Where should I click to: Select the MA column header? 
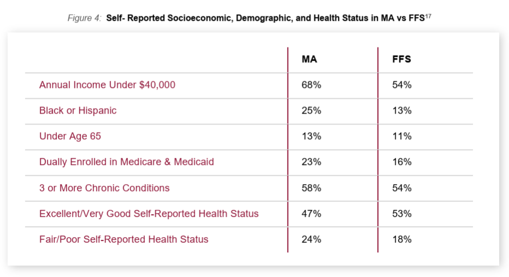(309, 60)
